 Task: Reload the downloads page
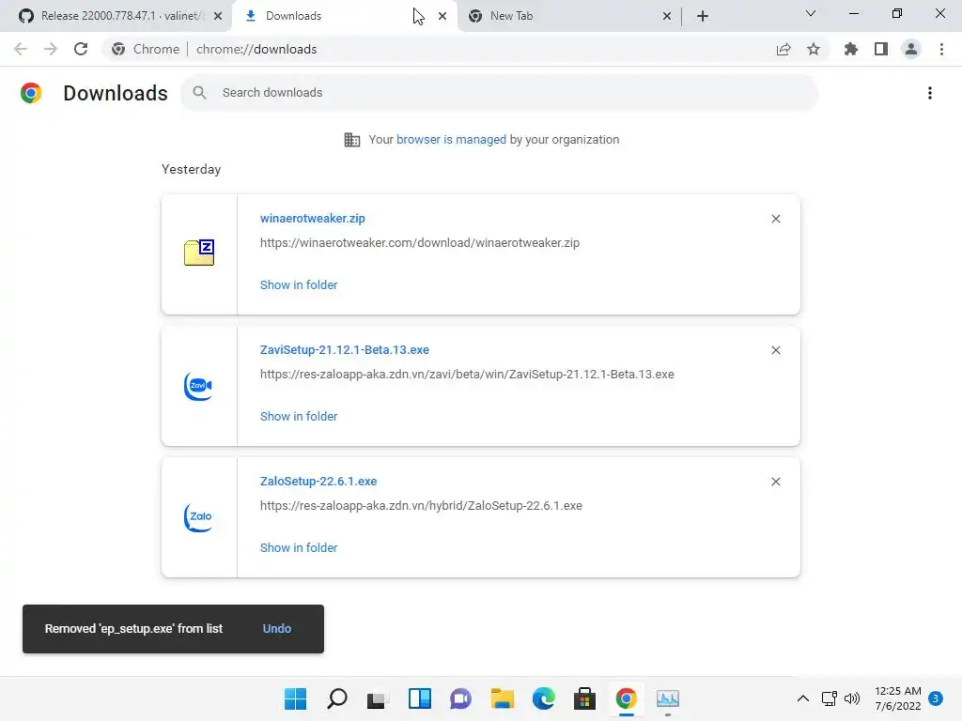[x=81, y=49]
